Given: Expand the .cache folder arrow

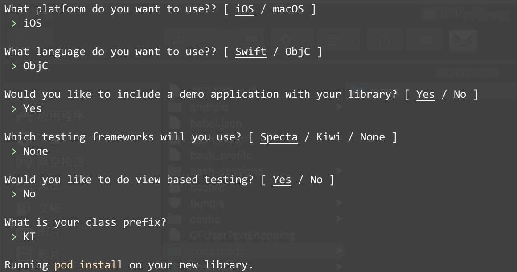Looking at the screenshot, I should point(339,219).
